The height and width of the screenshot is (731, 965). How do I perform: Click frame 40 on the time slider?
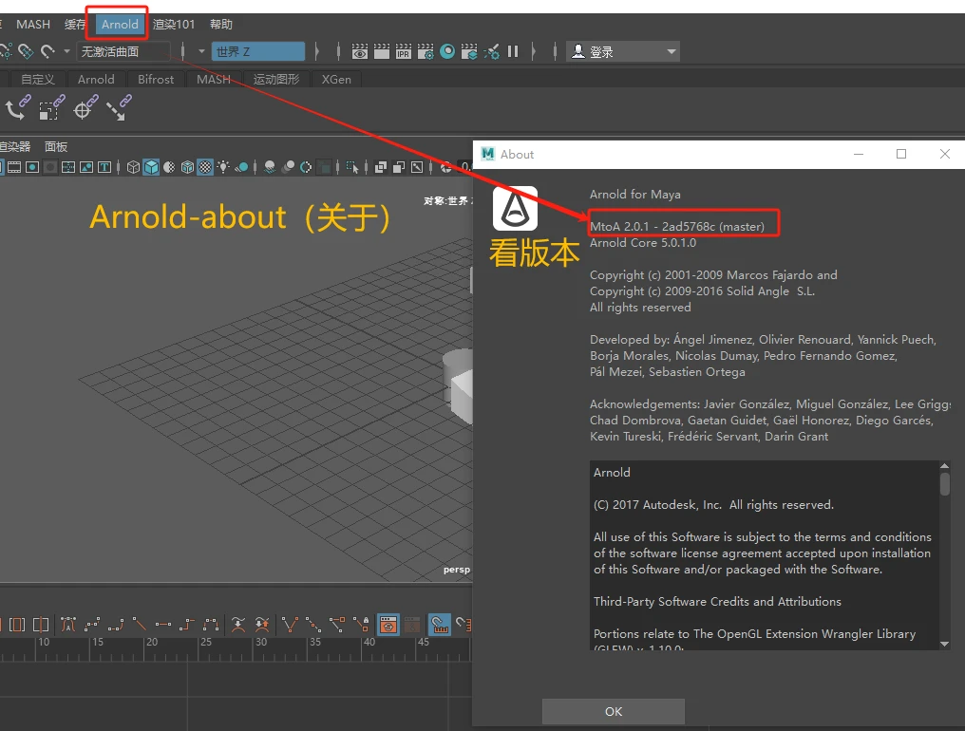[x=369, y=643]
